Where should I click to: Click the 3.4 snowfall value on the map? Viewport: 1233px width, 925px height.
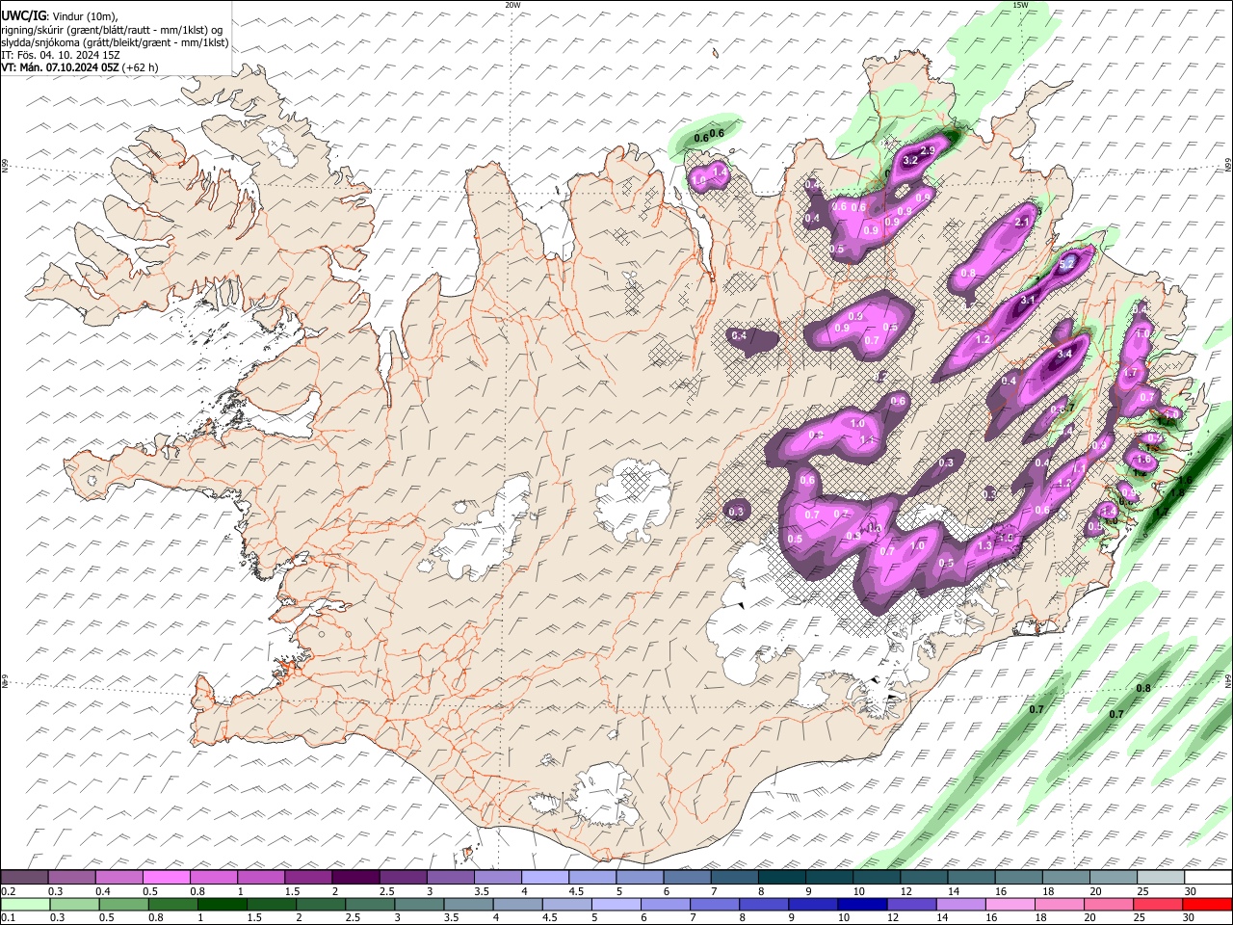tap(1063, 355)
